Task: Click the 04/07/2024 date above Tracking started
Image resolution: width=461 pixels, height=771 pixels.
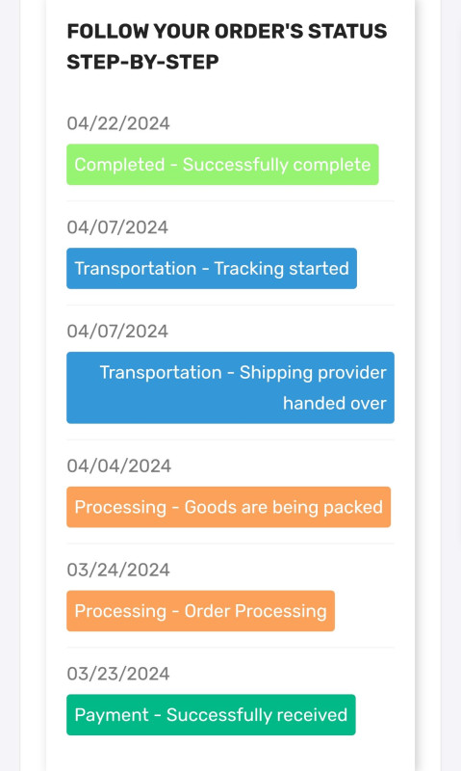Action: coord(117,227)
